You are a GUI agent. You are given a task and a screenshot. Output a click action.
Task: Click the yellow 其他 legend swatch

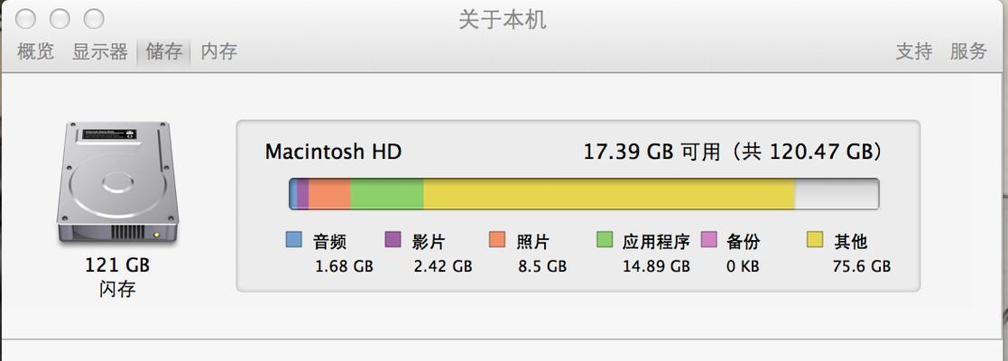(x=815, y=239)
